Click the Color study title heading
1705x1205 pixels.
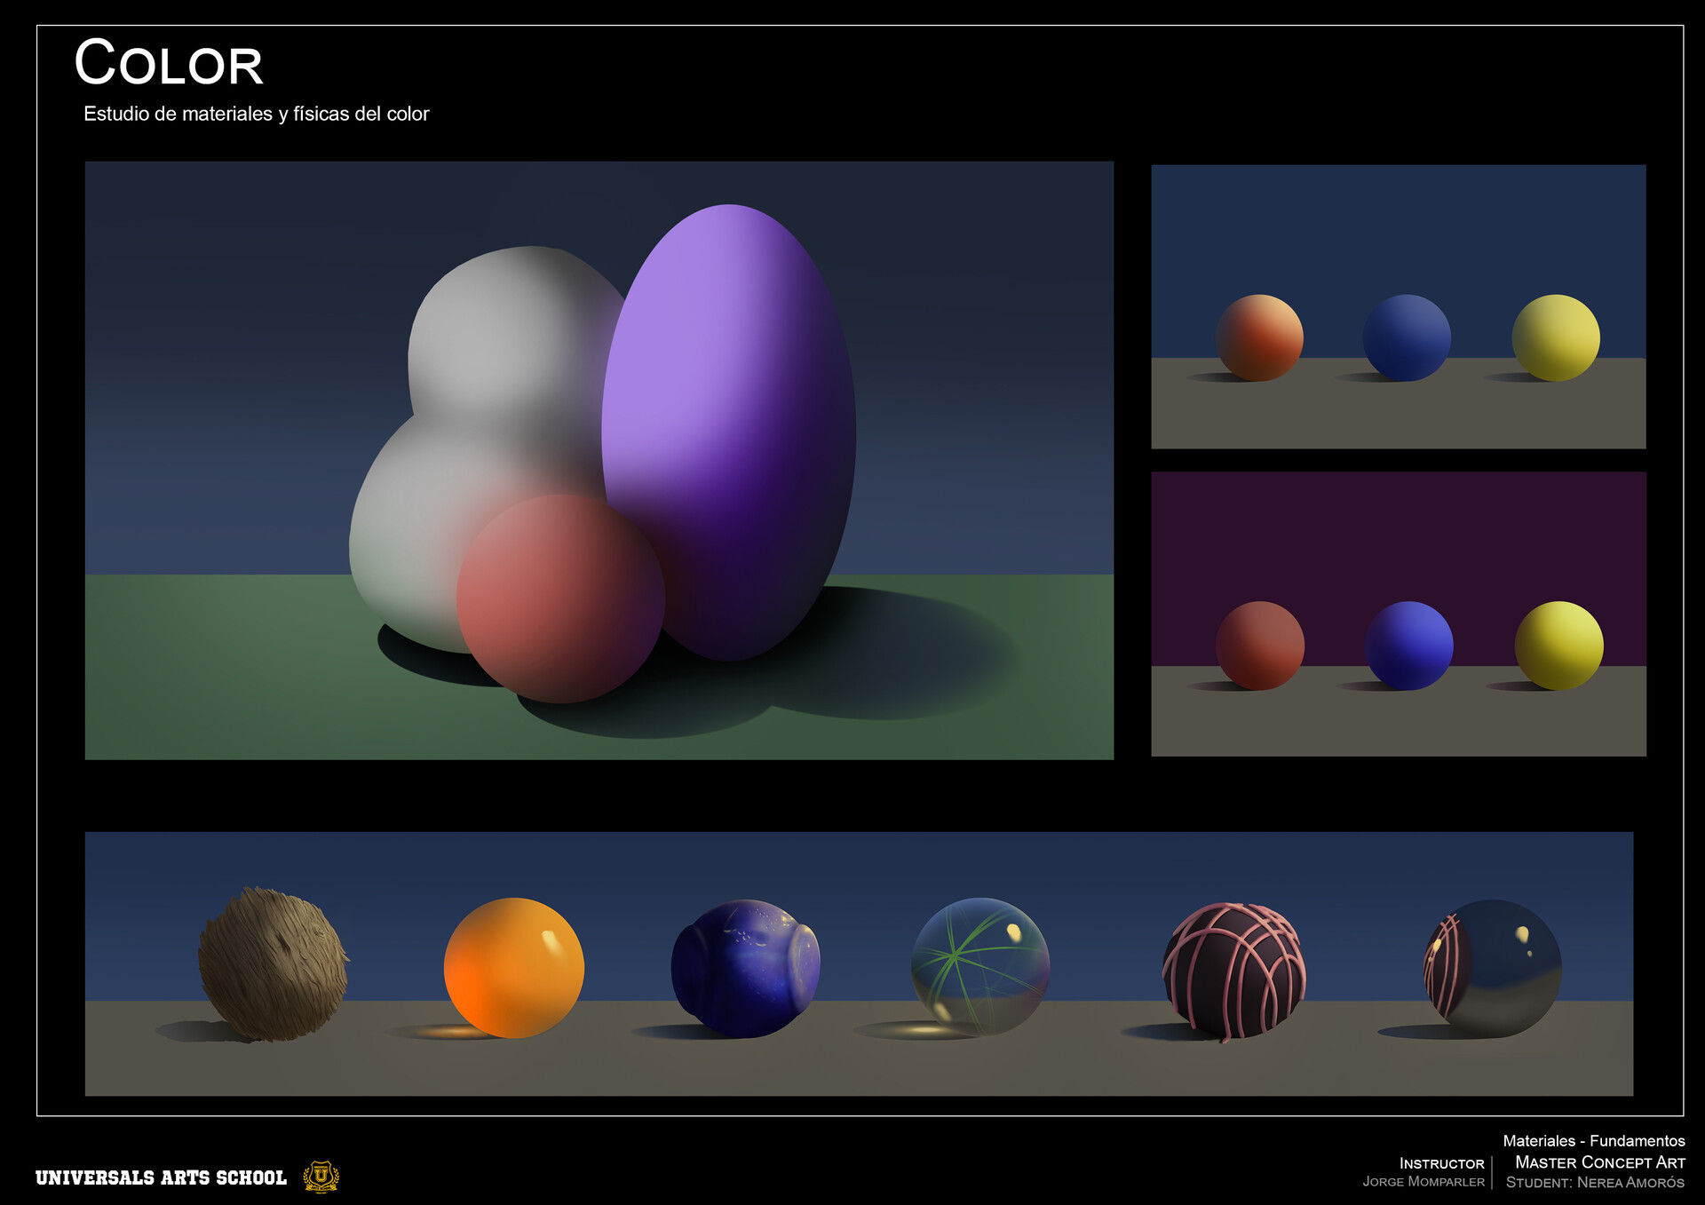pyautogui.click(x=169, y=62)
